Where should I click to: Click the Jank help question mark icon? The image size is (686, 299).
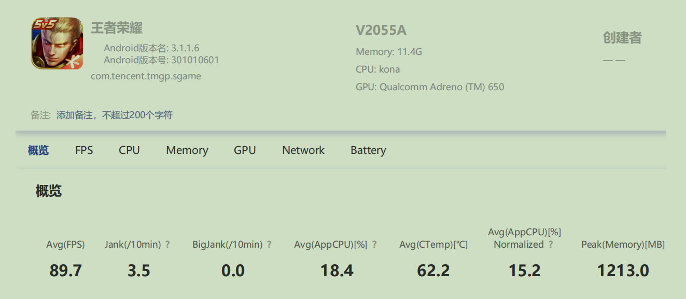167,245
